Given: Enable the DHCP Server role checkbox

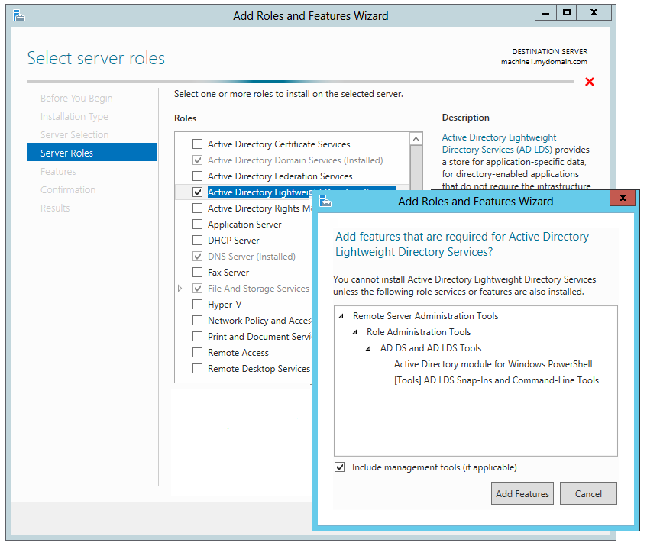Looking at the screenshot, I should [x=198, y=241].
